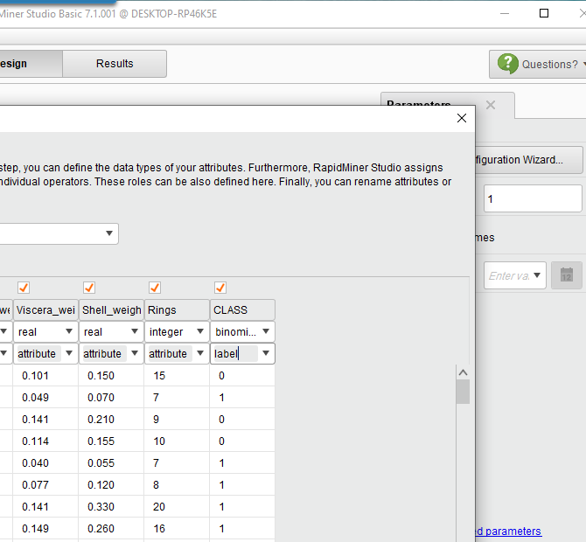Close the Parameters panel tab
Screen dimensions: 586x542
(x=491, y=105)
